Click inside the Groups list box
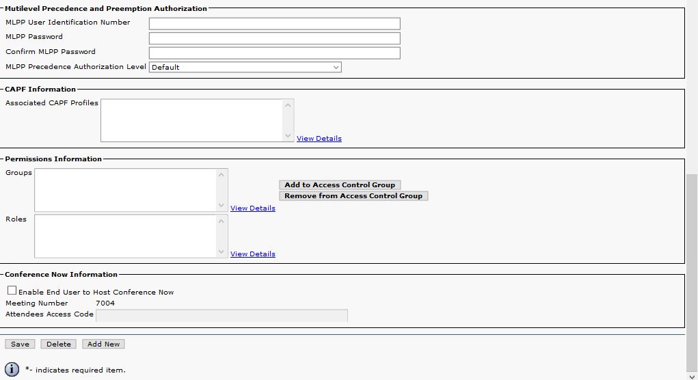Image resolution: width=698 pixels, height=380 pixels. coord(124,190)
